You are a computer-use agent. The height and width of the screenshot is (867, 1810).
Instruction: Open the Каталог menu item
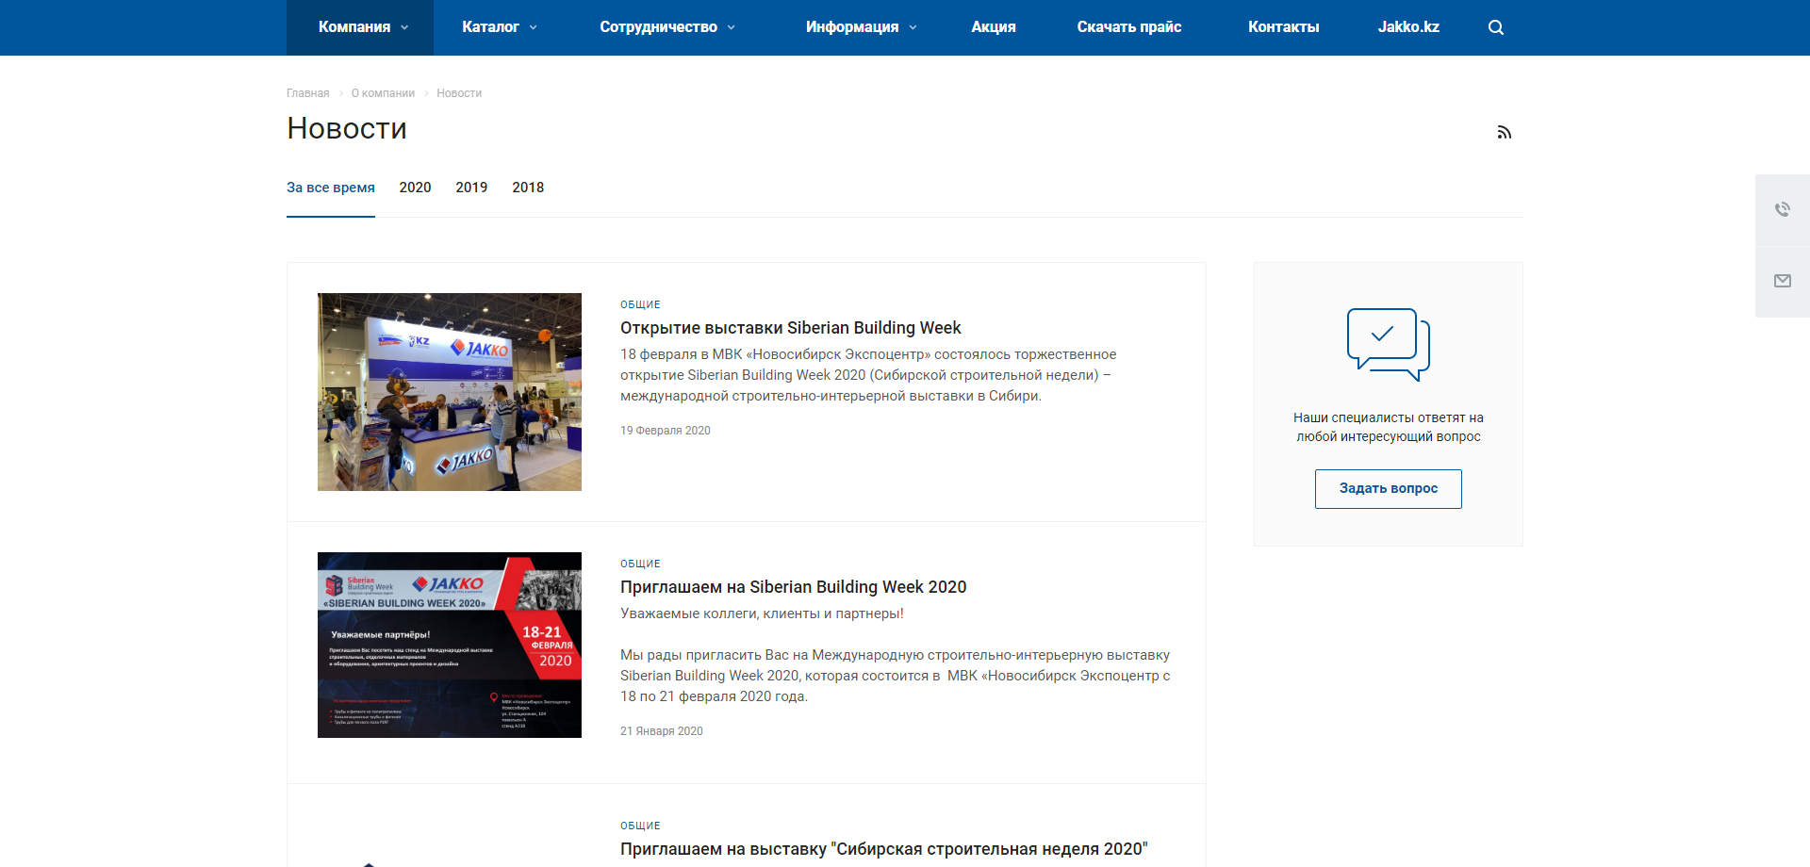tap(490, 27)
